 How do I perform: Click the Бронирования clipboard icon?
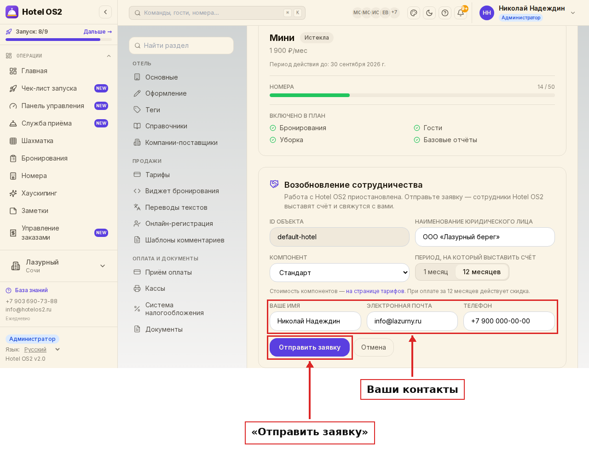pyautogui.click(x=13, y=158)
